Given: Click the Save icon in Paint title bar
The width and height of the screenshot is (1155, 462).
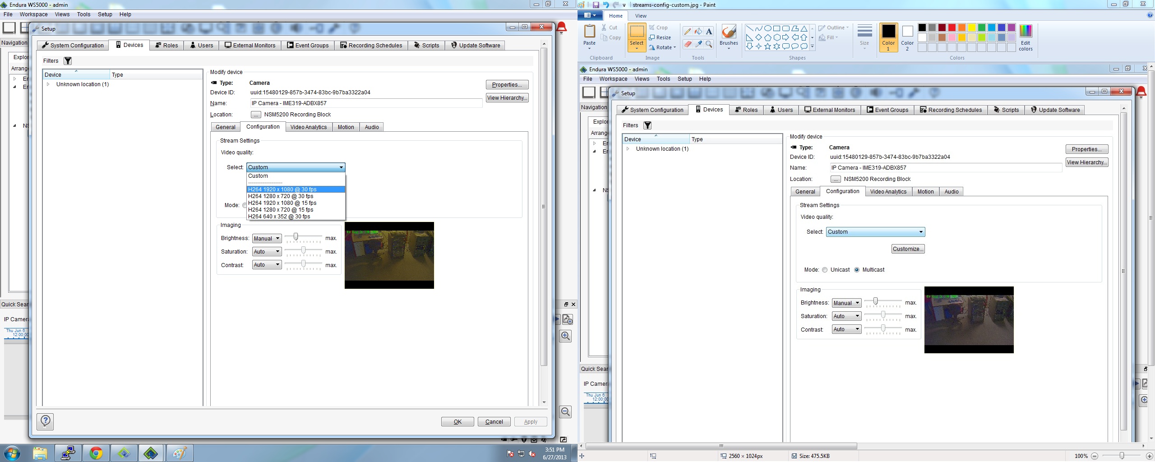Looking at the screenshot, I should (x=596, y=5).
